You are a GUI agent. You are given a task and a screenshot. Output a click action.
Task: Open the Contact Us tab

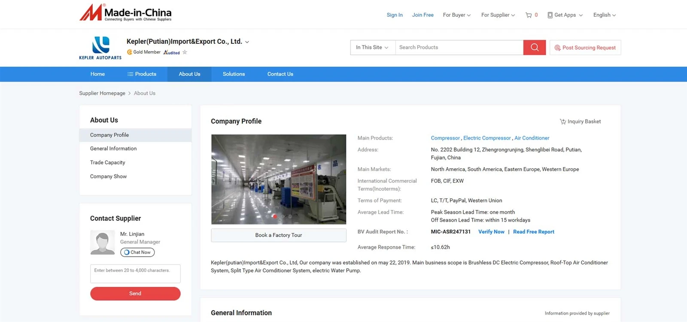tap(280, 74)
